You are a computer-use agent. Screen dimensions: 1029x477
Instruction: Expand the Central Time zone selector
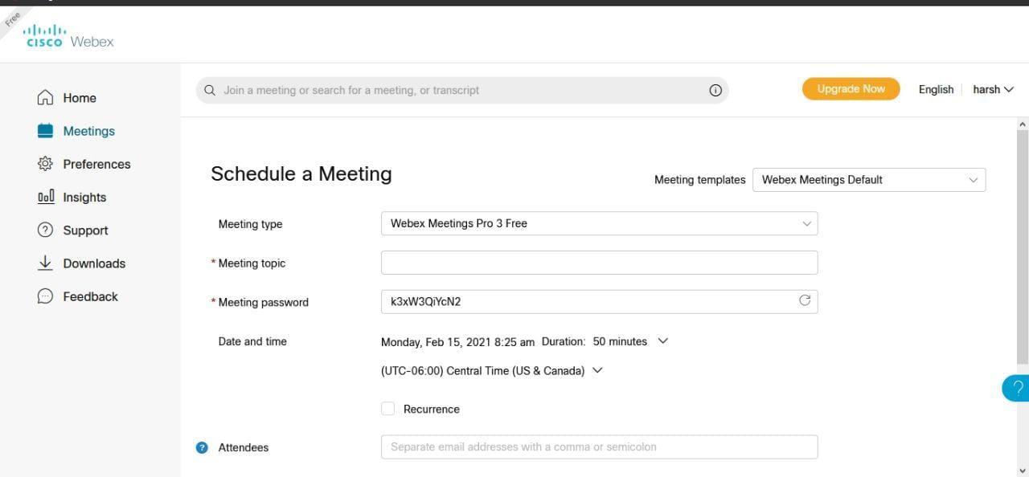coord(597,370)
